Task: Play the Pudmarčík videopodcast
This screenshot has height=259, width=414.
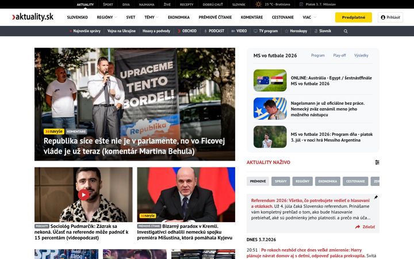Action: (x=83, y=195)
